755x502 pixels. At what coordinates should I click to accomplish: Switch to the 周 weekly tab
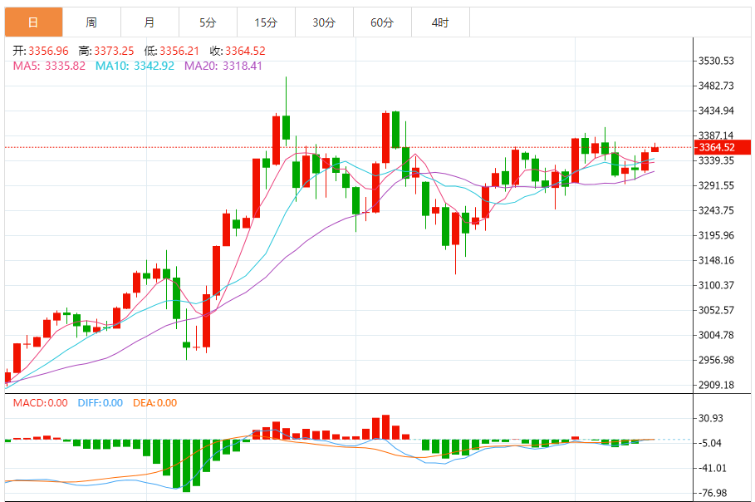coord(91,22)
